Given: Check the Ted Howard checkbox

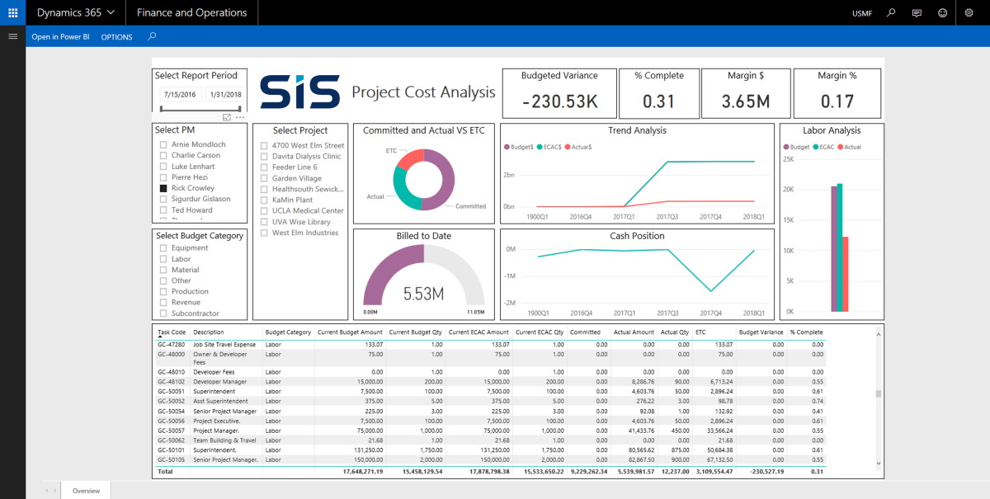Looking at the screenshot, I should [163, 209].
